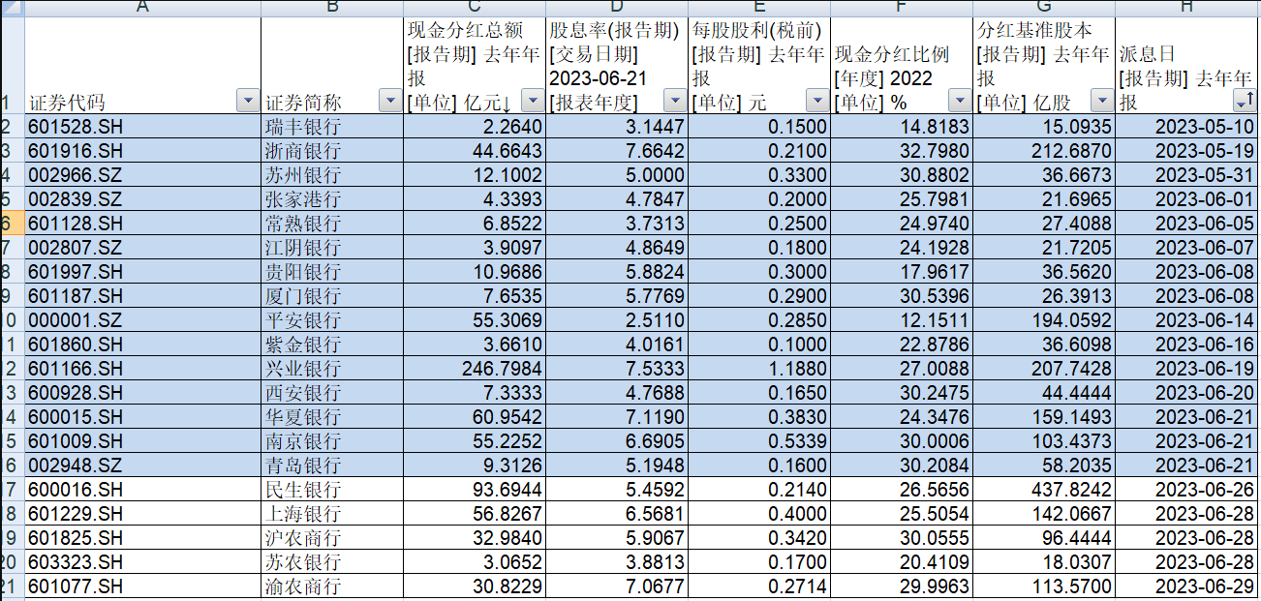The image size is (1261, 601).
Task: Click per-share dividend value 0.2714
Action: [x=759, y=586]
